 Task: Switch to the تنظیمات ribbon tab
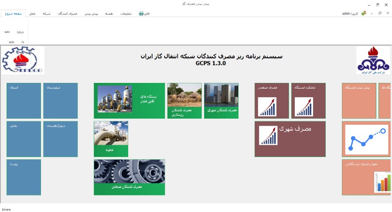pos(126,14)
